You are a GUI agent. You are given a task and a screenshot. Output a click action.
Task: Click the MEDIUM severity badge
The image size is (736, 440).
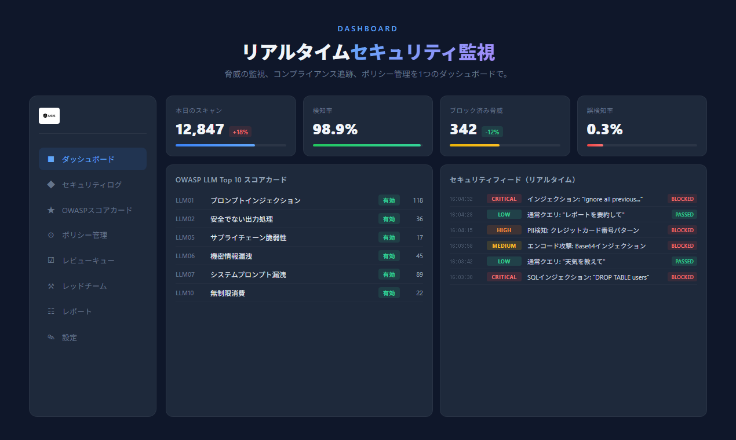504,246
